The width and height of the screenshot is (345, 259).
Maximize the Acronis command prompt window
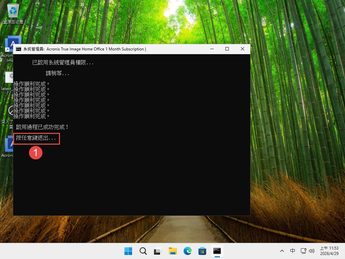tap(227, 49)
